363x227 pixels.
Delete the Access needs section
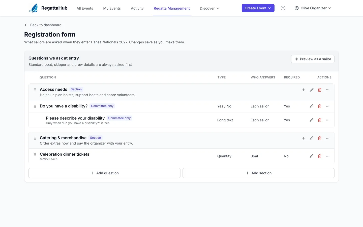[320, 90]
